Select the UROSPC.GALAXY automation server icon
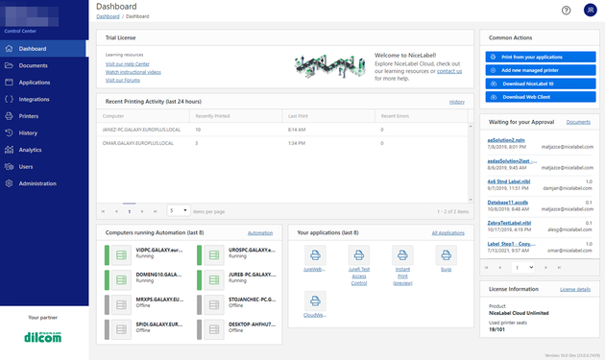605x360 pixels. click(x=214, y=255)
